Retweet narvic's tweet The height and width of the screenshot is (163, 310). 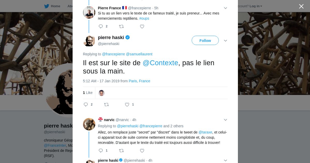121,151
